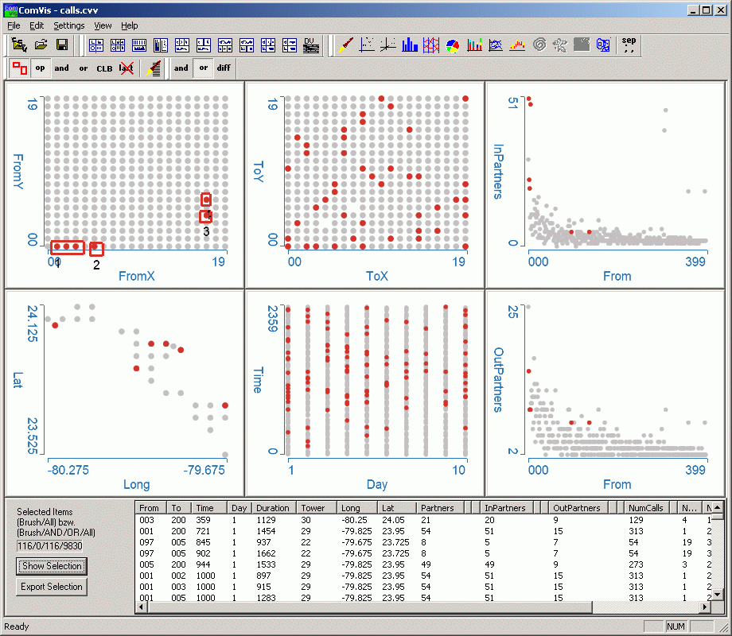This screenshot has height=636, width=732.
Task: Open the View menu
Action: pyautogui.click(x=102, y=25)
